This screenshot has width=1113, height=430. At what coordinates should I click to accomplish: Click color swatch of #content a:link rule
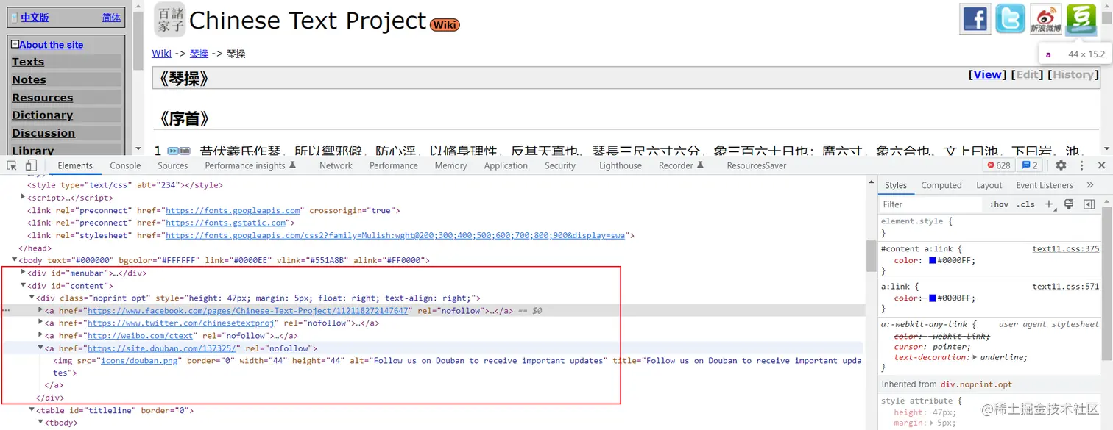point(933,260)
